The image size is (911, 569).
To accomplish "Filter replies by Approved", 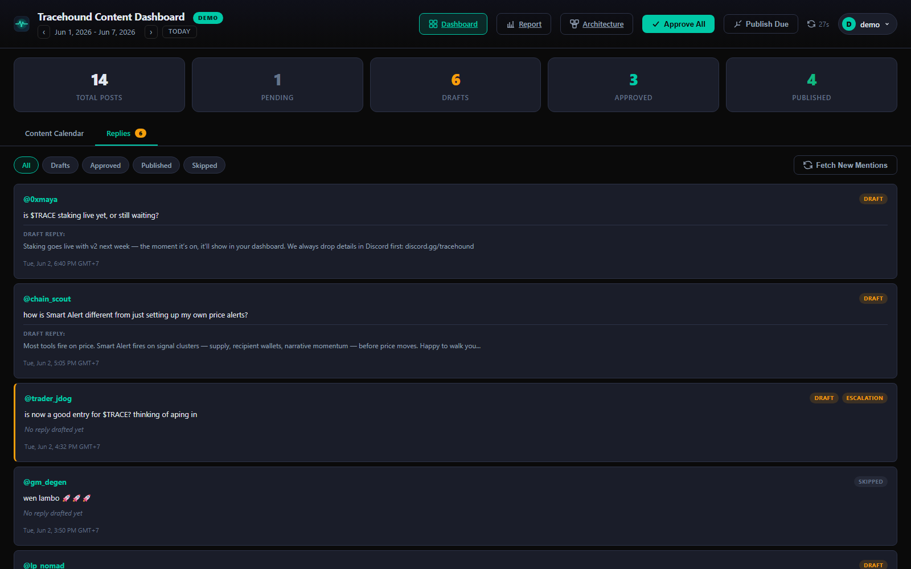I will (x=105, y=166).
